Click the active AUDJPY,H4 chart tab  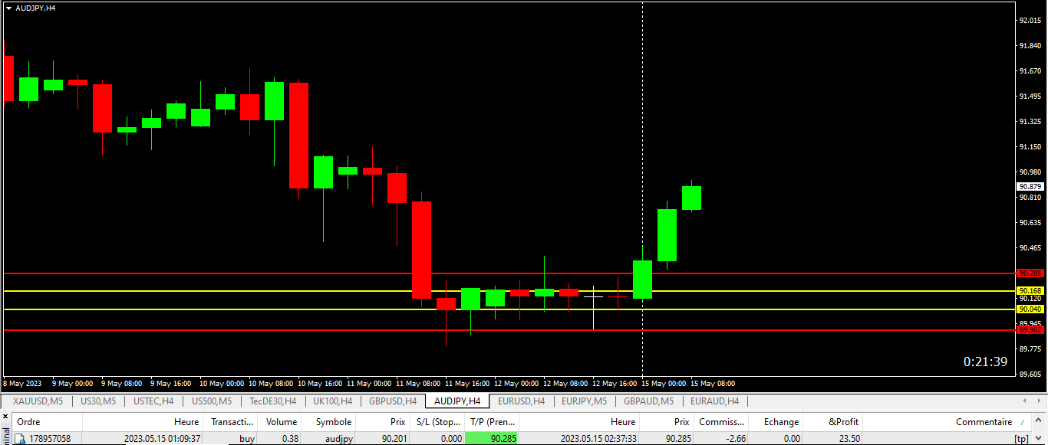point(457,401)
